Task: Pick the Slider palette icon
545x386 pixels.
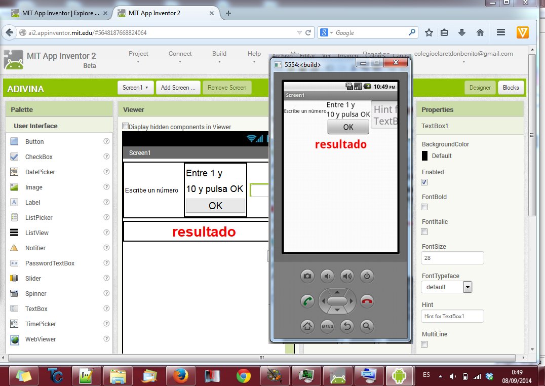Action: pos(14,278)
